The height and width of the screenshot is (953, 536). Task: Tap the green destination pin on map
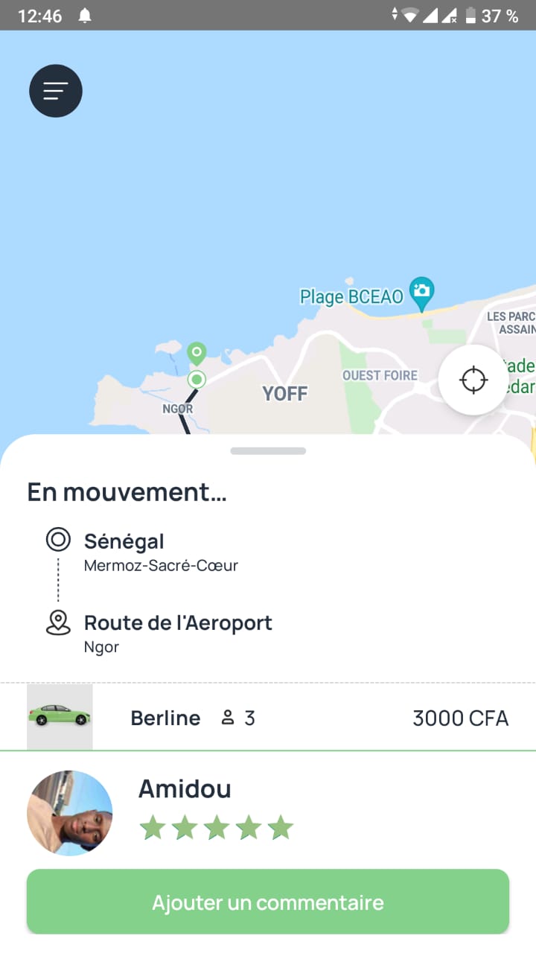point(197,354)
